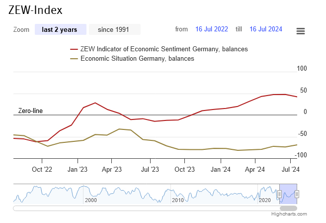Toggle the Economic Situation Germany series
326x223 pixels.
(137, 59)
